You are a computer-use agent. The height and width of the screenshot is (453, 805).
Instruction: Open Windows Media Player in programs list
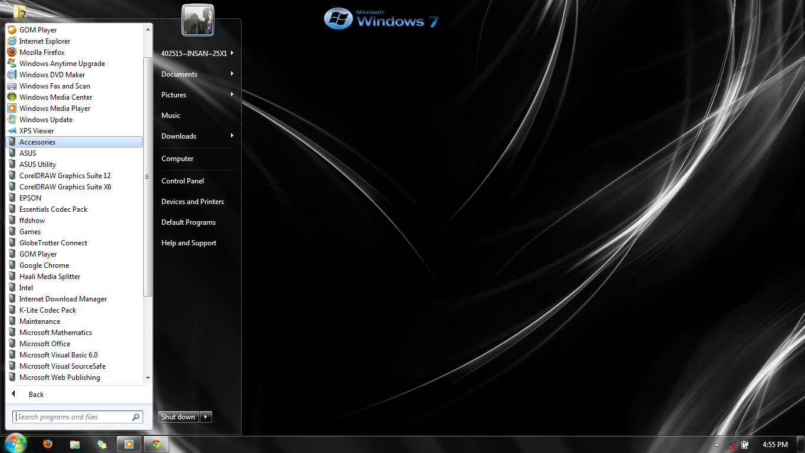tap(74, 109)
